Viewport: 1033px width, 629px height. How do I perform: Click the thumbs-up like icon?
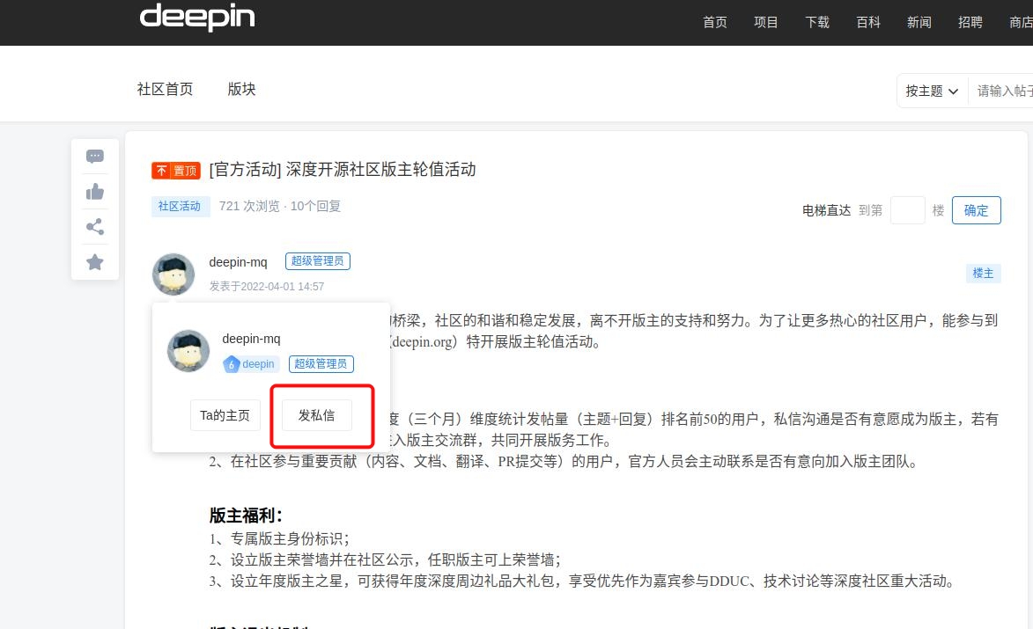coord(95,192)
